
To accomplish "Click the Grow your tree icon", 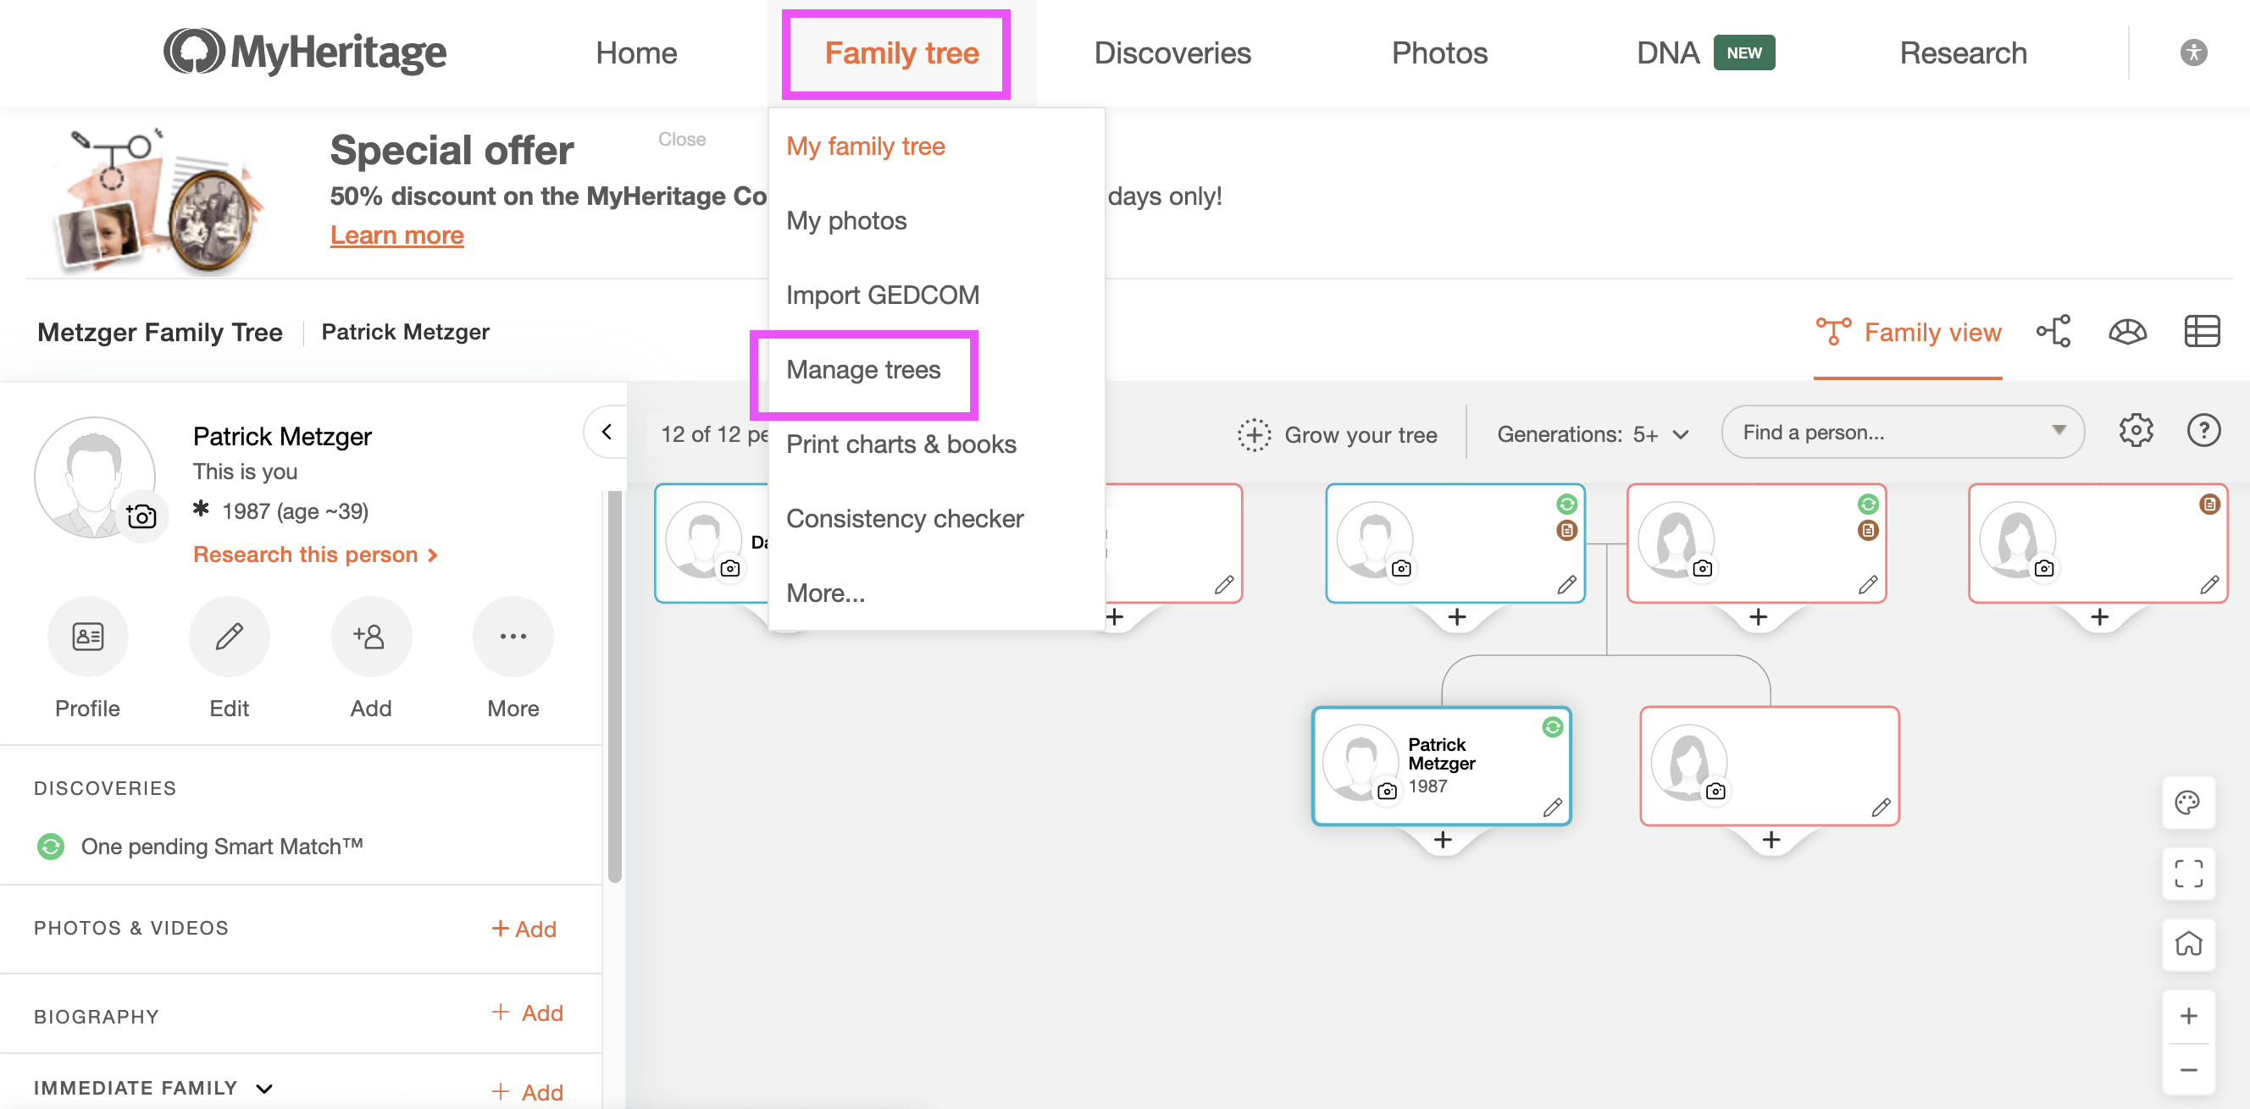I will tap(1254, 433).
